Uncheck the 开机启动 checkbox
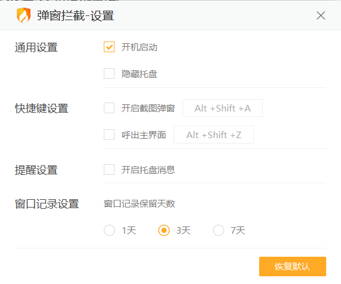 click(x=109, y=47)
